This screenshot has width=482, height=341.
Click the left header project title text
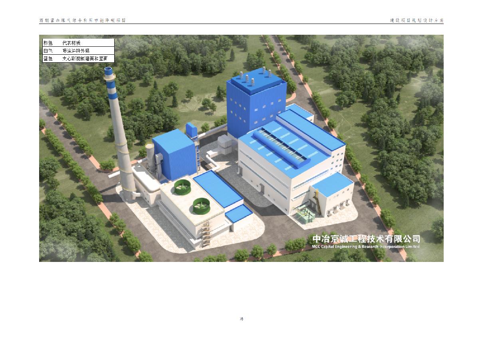tap(82, 20)
